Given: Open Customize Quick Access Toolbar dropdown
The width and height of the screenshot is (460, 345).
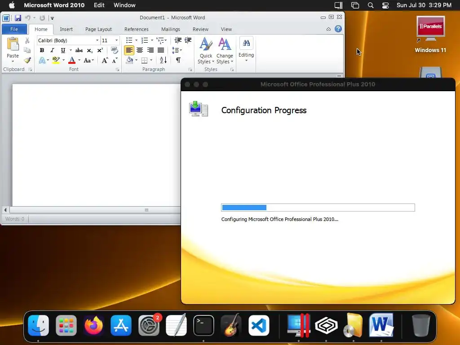Looking at the screenshot, I should pos(52,18).
